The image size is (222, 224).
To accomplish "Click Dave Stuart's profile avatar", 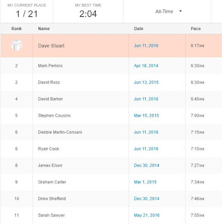I will coord(16,45).
